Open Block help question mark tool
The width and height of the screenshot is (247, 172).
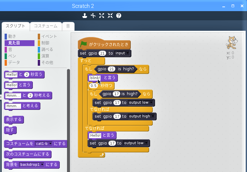pos(119,15)
